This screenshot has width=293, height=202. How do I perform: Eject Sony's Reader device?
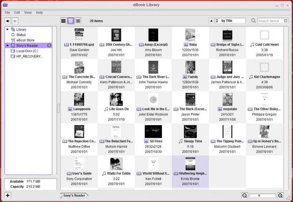49,45
